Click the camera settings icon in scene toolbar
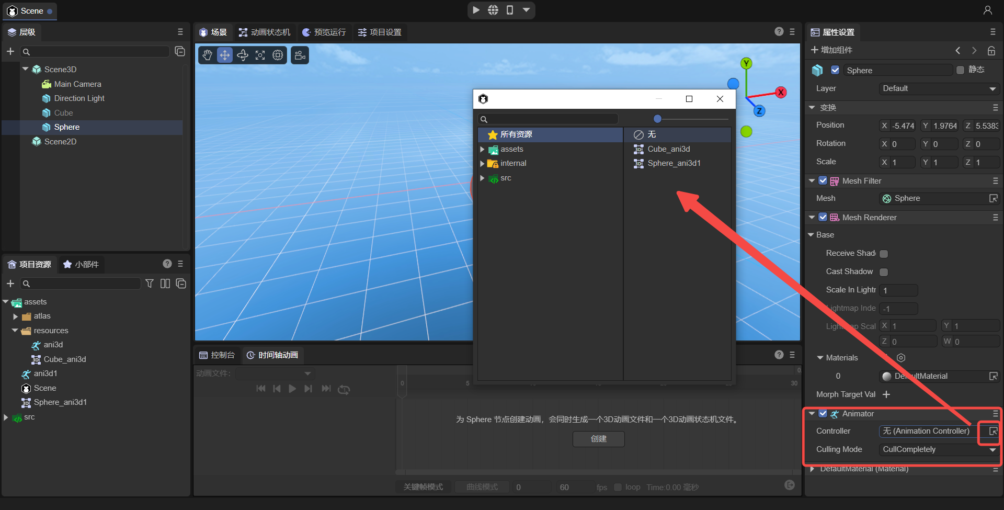Screen dimensions: 1004x510 pyautogui.click(x=300, y=55)
